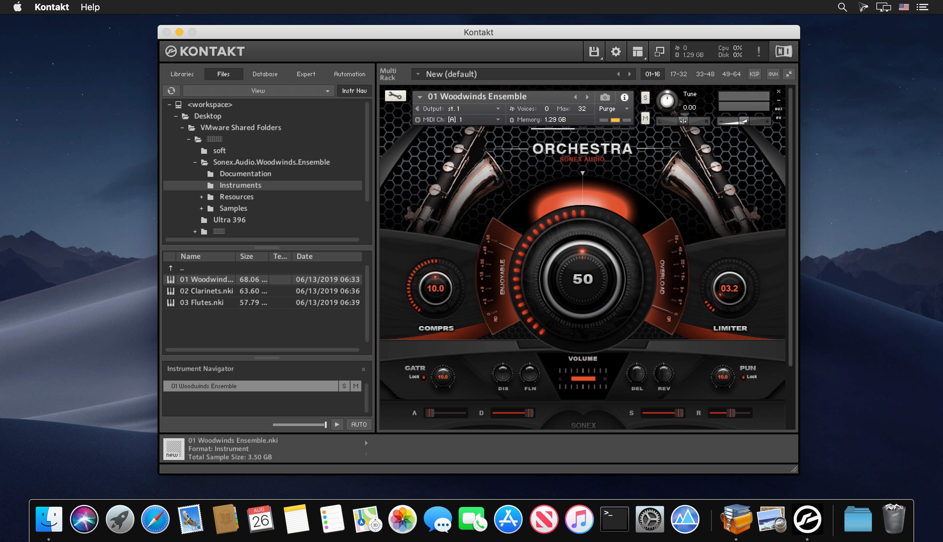This screenshot has height=542, width=943.
Task: Solo the instrument with S button
Action: pyautogui.click(x=645, y=98)
